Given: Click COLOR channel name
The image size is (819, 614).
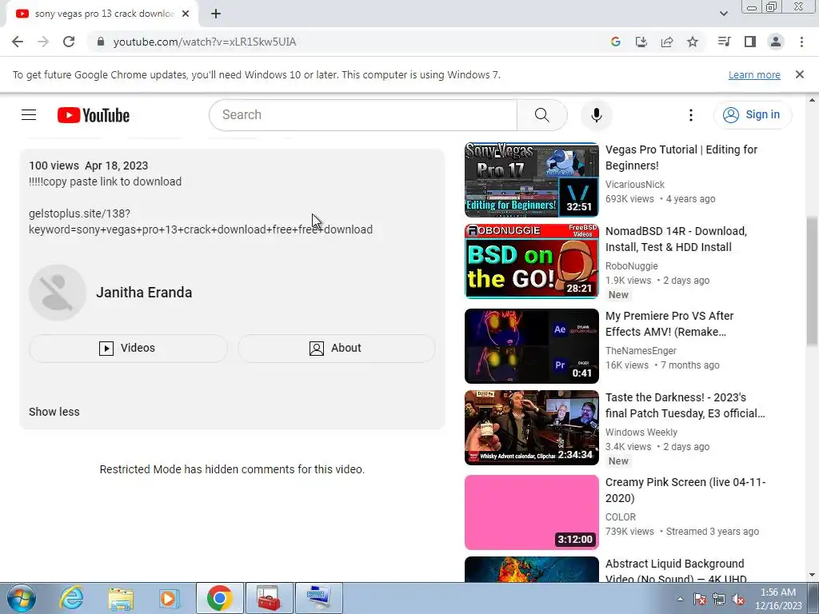Looking at the screenshot, I should 621,517.
